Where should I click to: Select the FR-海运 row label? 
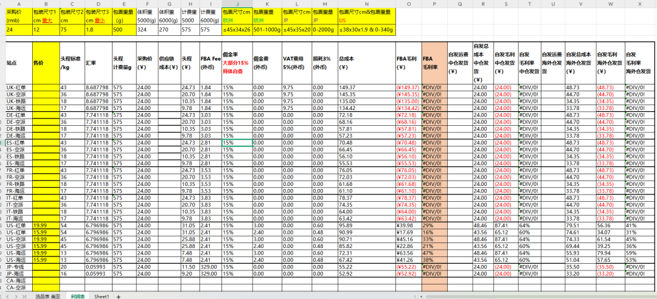[x=19, y=191]
